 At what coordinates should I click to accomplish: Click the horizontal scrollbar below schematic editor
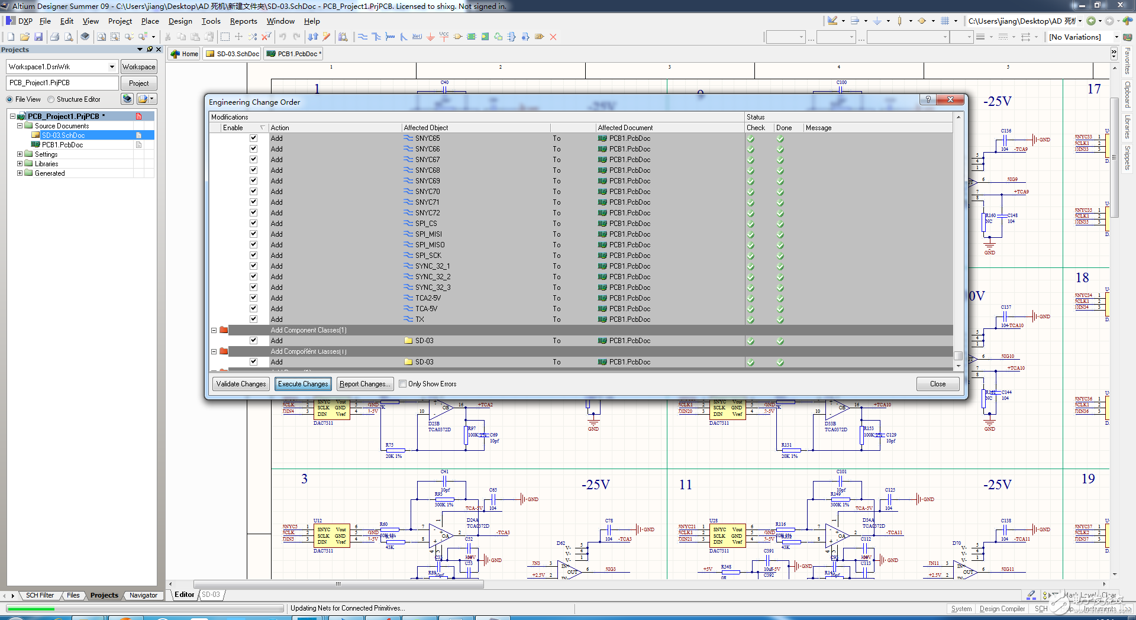pyautogui.click(x=338, y=584)
